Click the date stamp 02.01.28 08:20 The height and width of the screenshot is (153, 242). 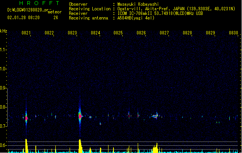point(23,18)
